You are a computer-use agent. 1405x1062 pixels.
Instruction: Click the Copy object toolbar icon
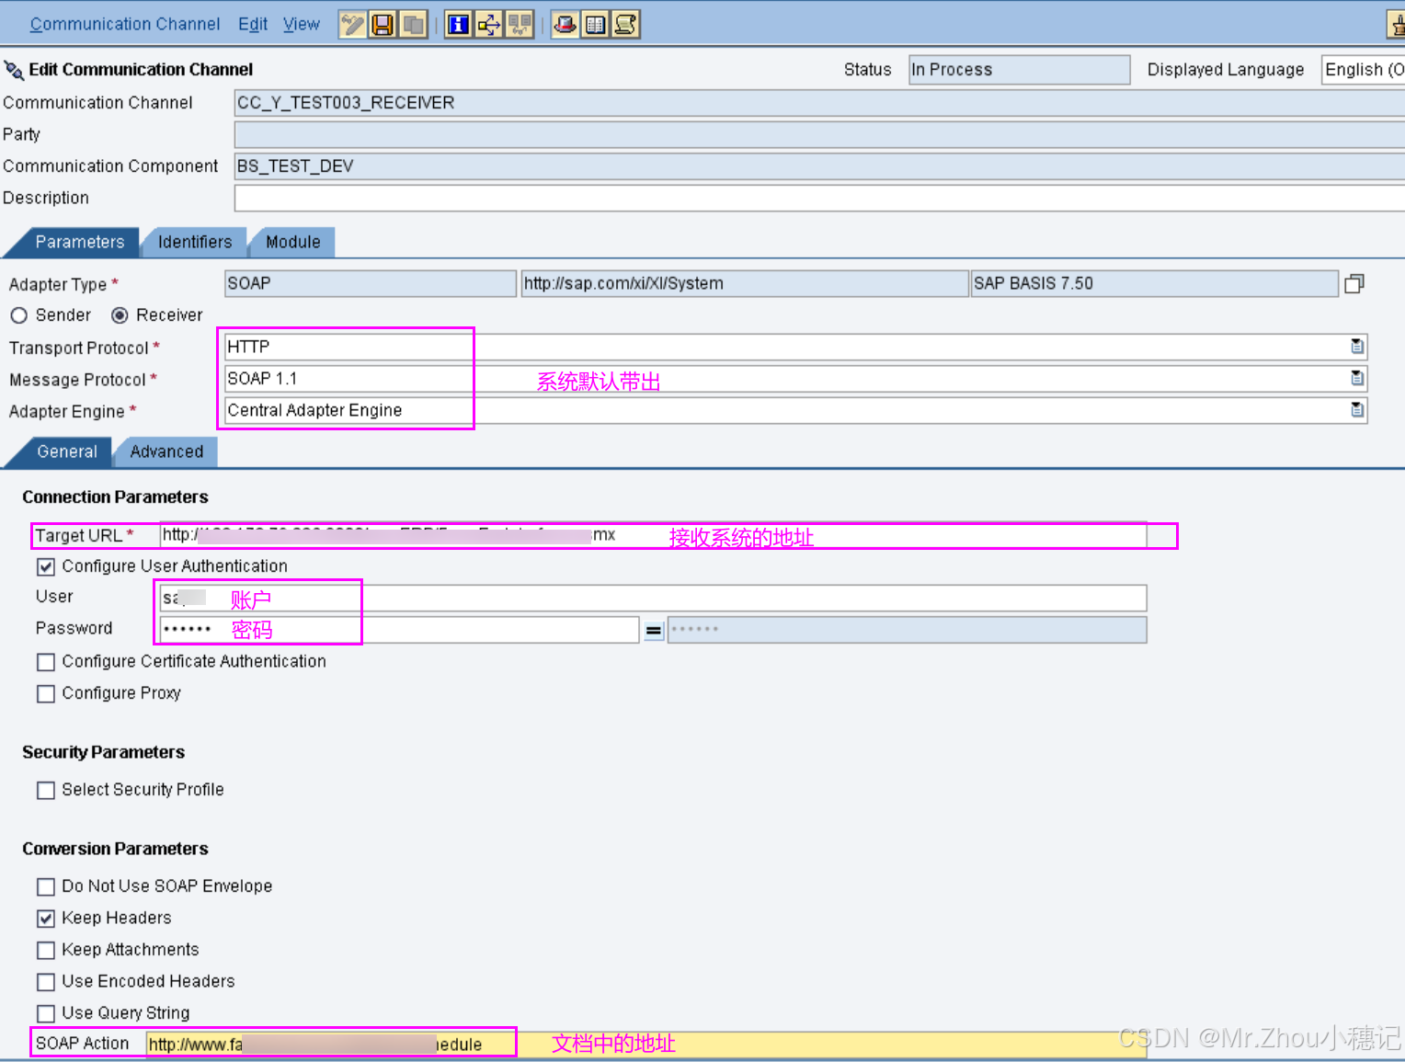[x=413, y=24]
